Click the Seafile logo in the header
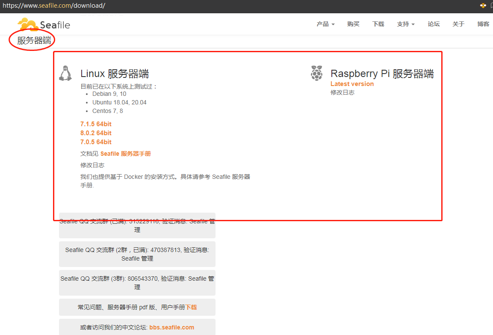Image resolution: width=493 pixels, height=335 pixels. pyautogui.click(x=44, y=24)
